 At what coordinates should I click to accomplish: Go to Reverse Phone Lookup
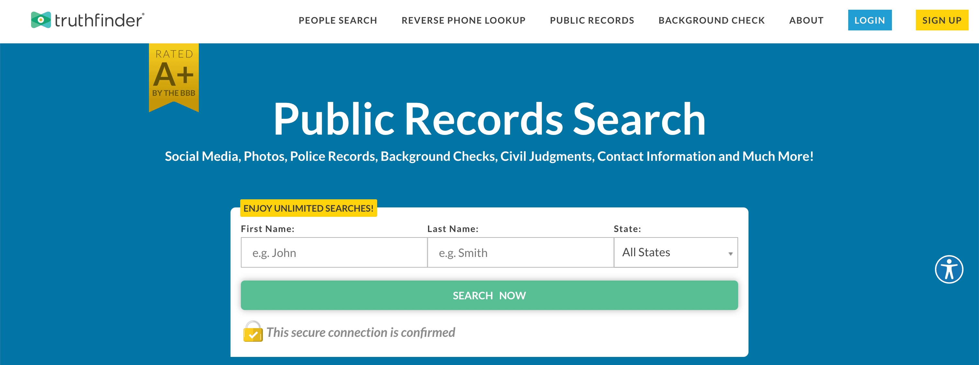point(463,20)
